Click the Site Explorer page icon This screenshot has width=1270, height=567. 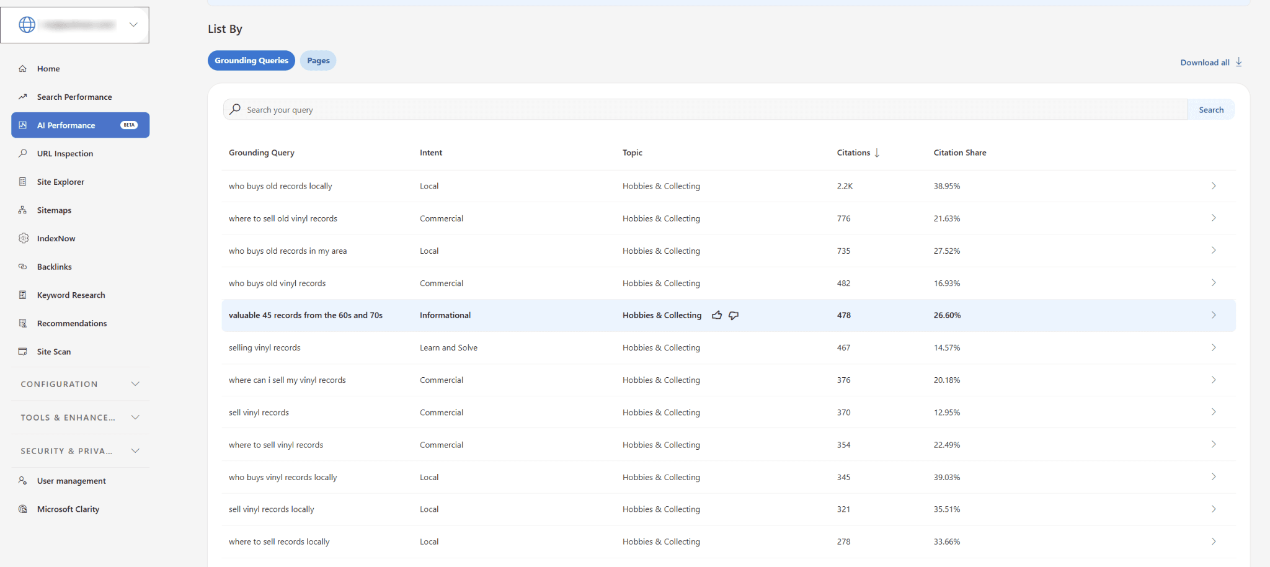[23, 182]
